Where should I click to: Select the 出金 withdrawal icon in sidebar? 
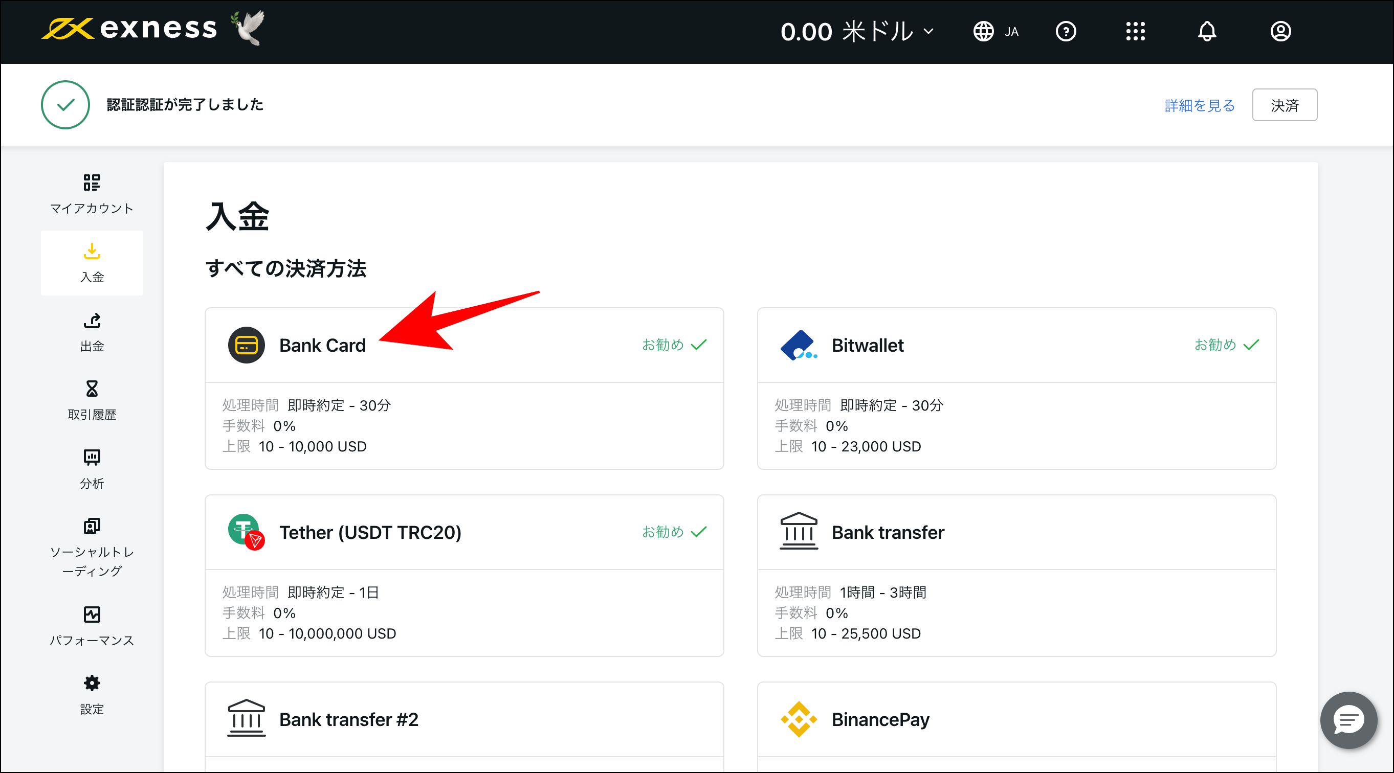tap(92, 321)
